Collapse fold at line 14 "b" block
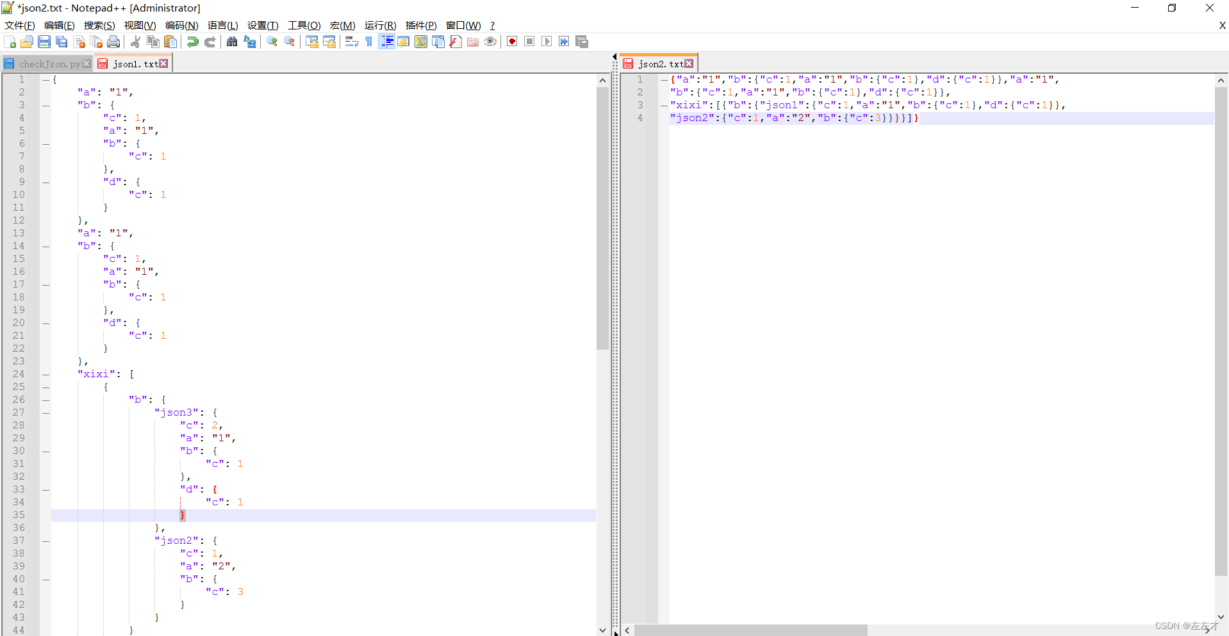The width and height of the screenshot is (1229, 636). pyautogui.click(x=45, y=247)
